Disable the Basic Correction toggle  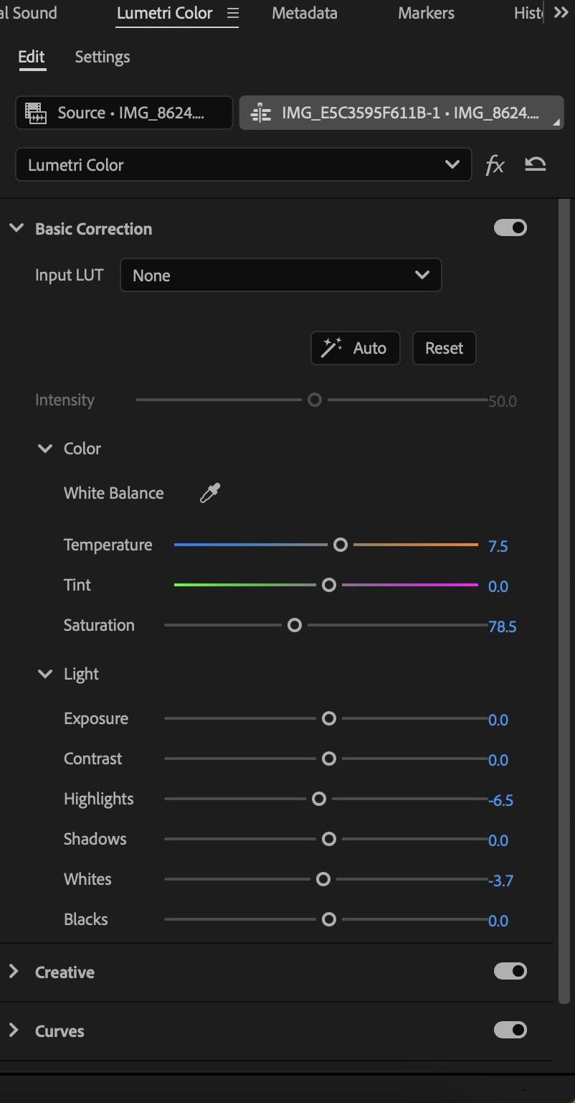(510, 228)
